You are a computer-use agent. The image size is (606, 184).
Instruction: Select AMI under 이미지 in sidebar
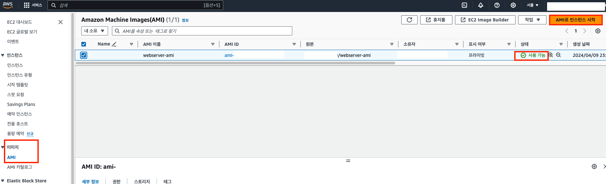click(x=11, y=157)
